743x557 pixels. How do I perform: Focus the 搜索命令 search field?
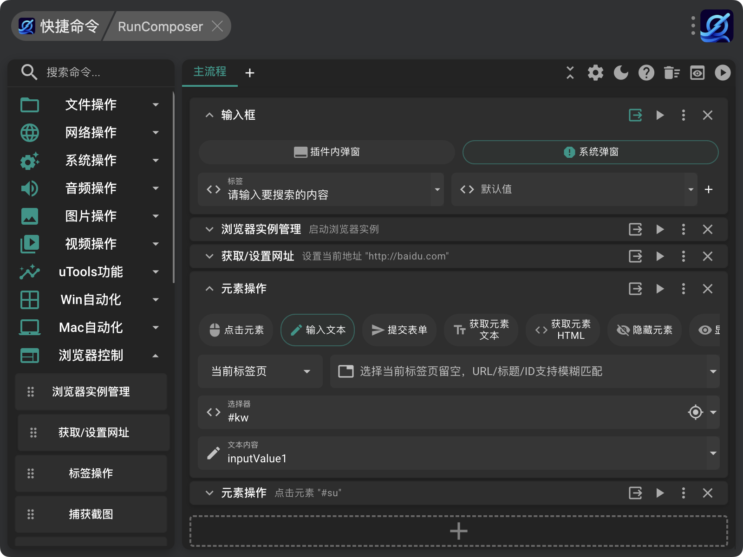[x=107, y=72]
